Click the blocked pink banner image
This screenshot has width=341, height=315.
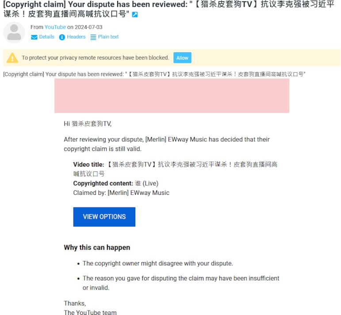coord(172,96)
